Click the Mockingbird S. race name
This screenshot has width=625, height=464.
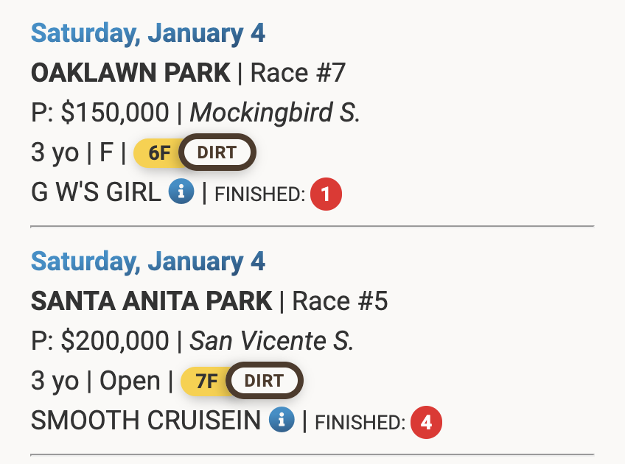point(275,113)
